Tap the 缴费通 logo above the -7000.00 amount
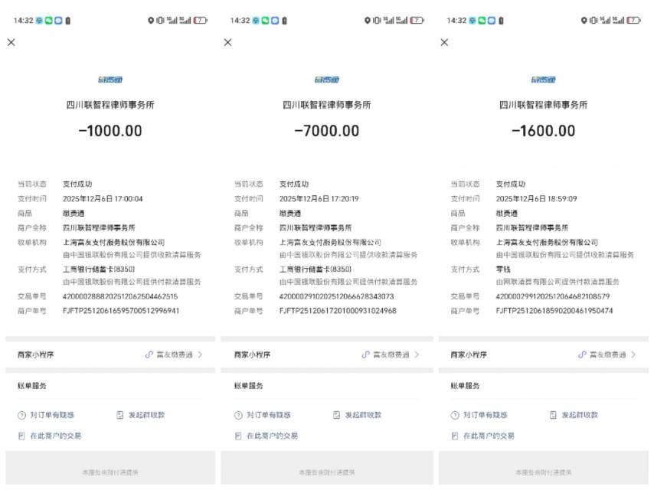Screen dimensions: 654x490 [327, 80]
